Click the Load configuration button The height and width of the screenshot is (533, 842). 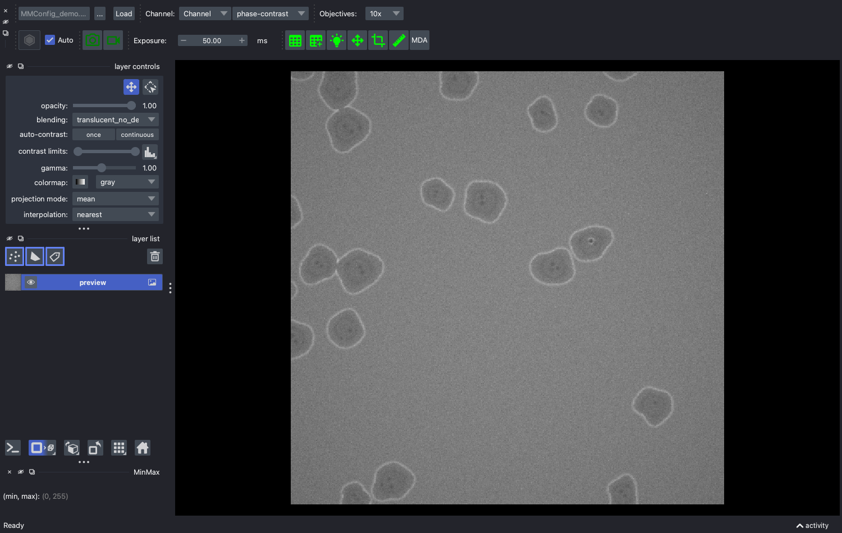click(x=124, y=13)
